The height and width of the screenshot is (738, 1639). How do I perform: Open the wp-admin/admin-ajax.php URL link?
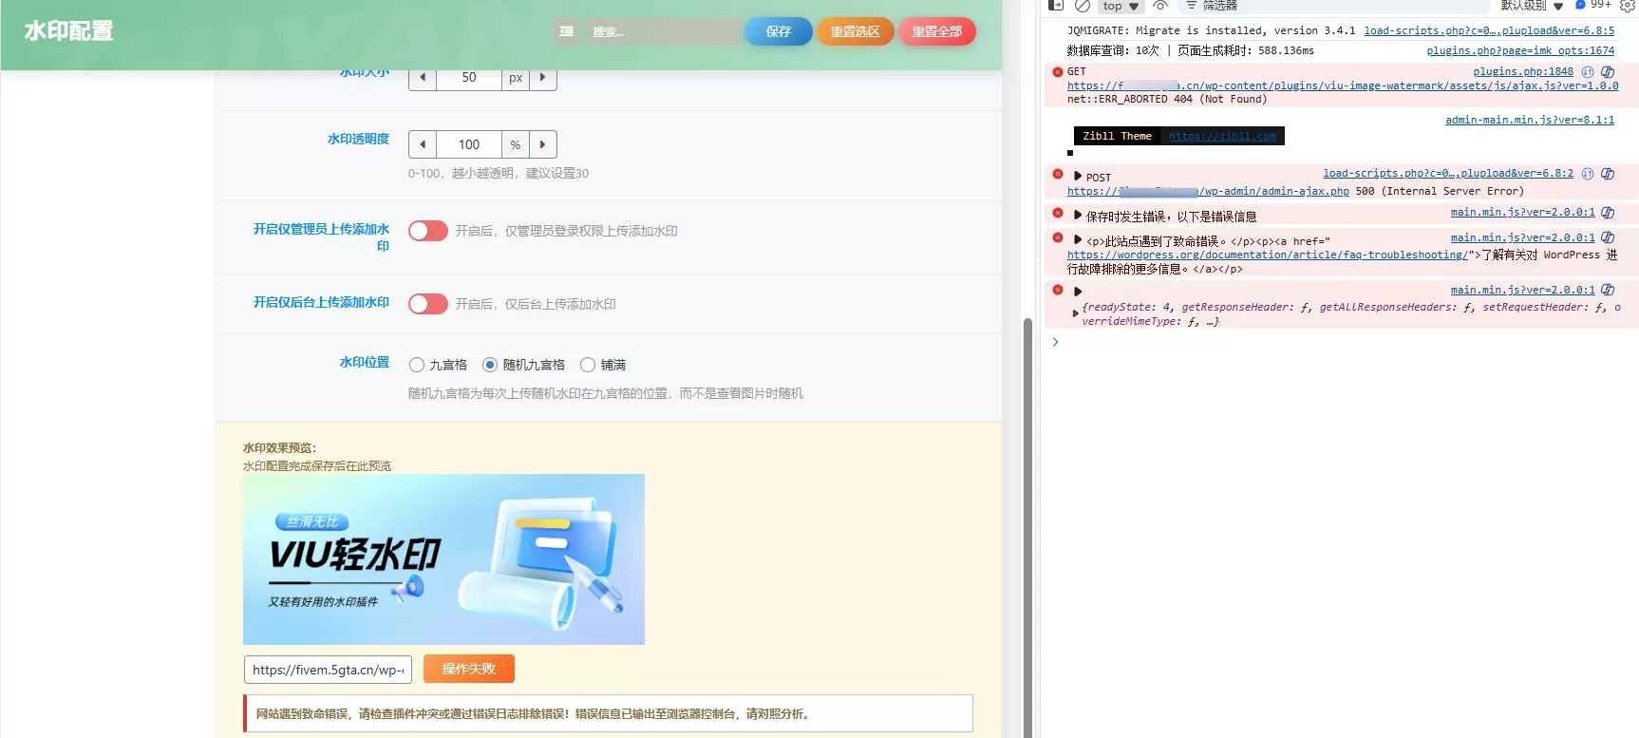coord(1208,191)
